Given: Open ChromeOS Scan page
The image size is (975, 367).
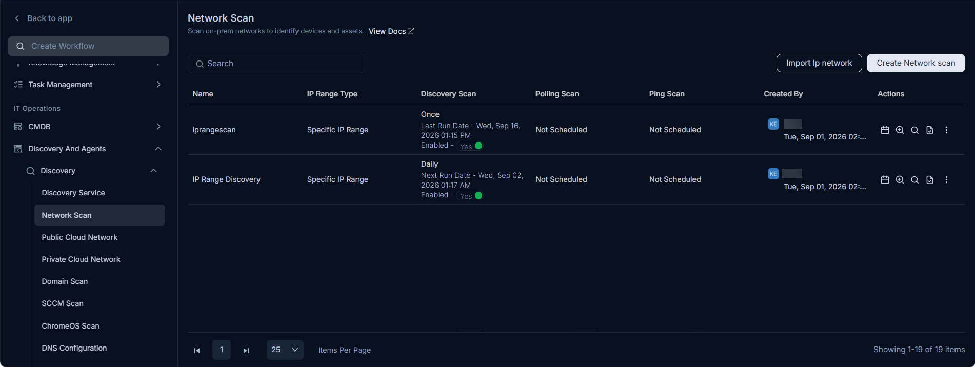Looking at the screenshot, I should point(70,326).
